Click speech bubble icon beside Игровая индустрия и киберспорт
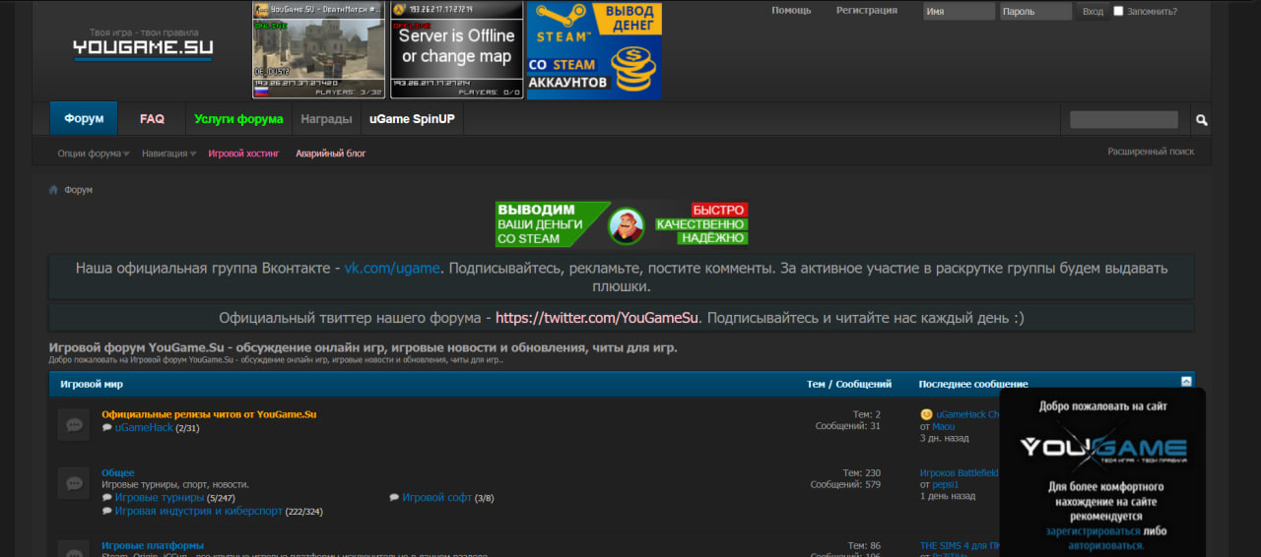This screenshot has height=557, width=1261. click(x=107, y=512)
